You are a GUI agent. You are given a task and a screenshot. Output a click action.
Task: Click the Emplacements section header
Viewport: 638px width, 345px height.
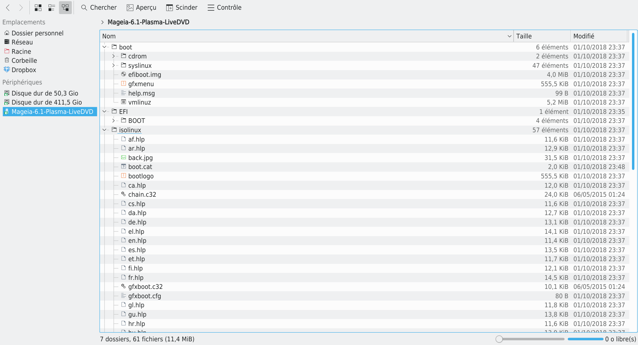click(x=24, y=22)
